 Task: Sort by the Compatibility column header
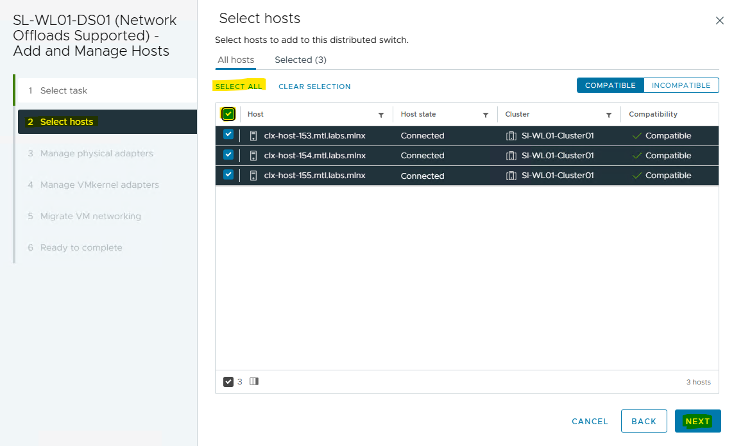[x=653, y=114]
